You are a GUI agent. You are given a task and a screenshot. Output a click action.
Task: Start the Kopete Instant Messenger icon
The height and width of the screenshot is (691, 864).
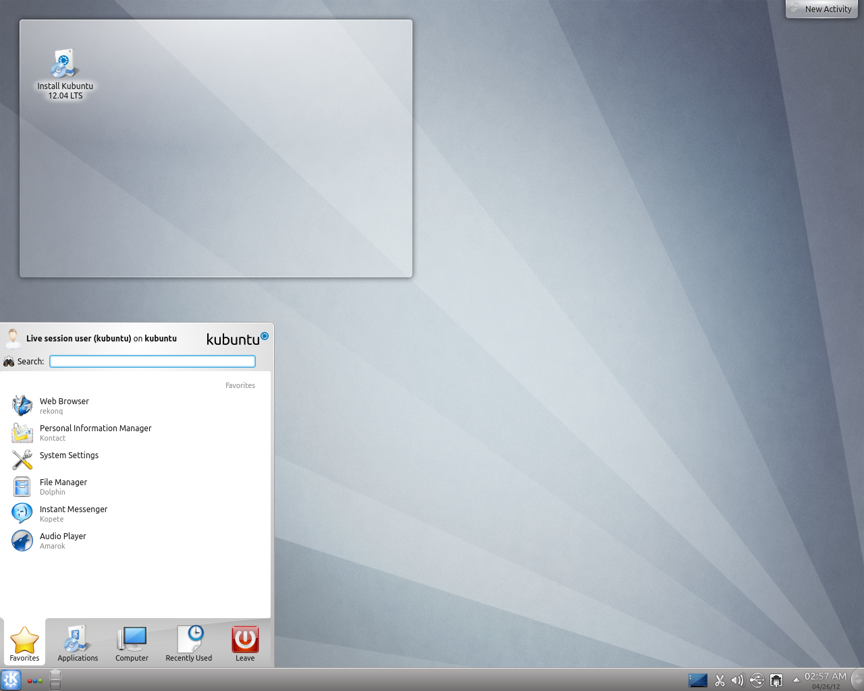point(22,514)
